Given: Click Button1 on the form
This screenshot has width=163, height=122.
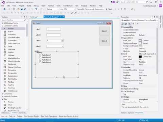Looking at the screenshot, I should pos(104,31).
